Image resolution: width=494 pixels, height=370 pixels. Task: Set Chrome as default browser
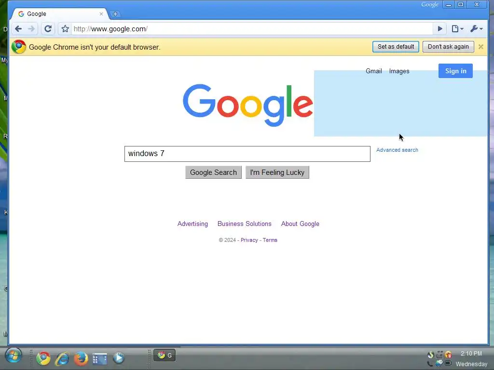pyautogui.click(x=396, y=47)
